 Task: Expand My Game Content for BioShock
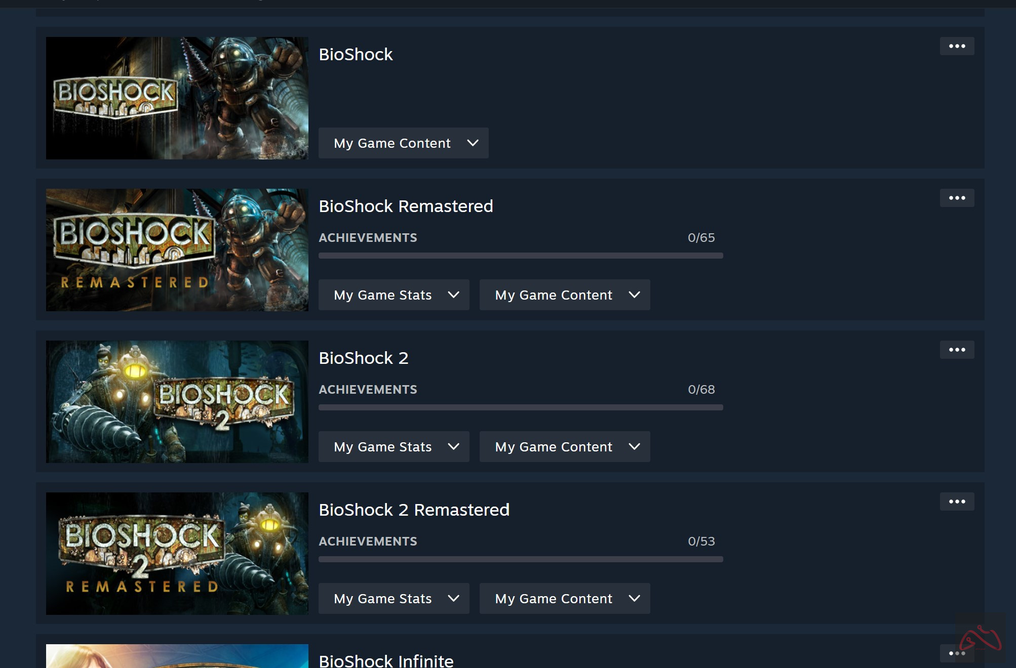pos(403,143)
